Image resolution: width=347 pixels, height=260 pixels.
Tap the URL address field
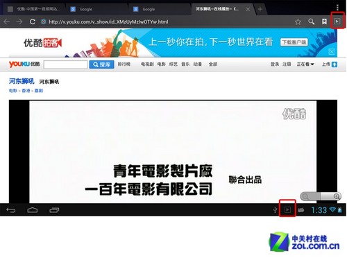pyautogui.click(x=165, y=21)
